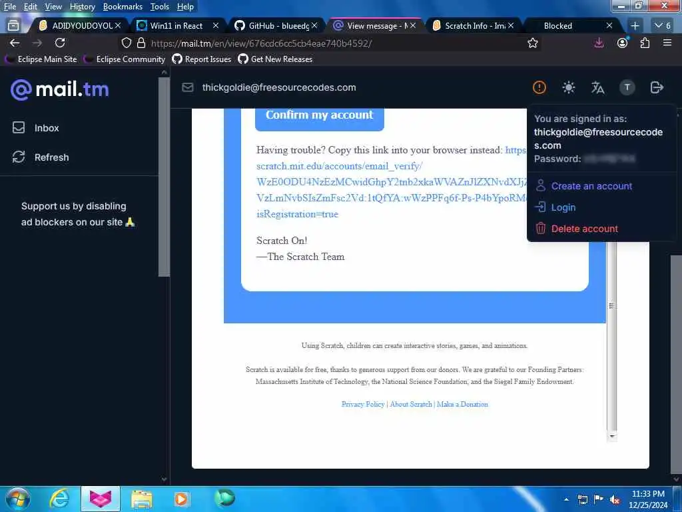The height and width of the screenshot is (512, 682).
Task: Click Confirm my account button
Action: click(319, 117)
